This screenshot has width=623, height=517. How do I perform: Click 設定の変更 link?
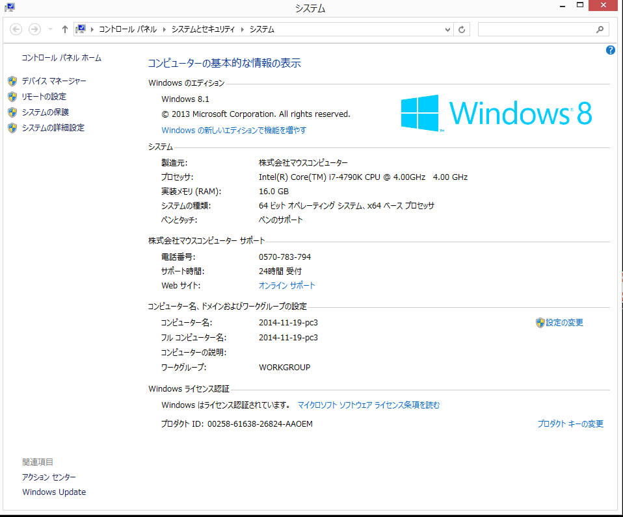[x=564, y=323]
